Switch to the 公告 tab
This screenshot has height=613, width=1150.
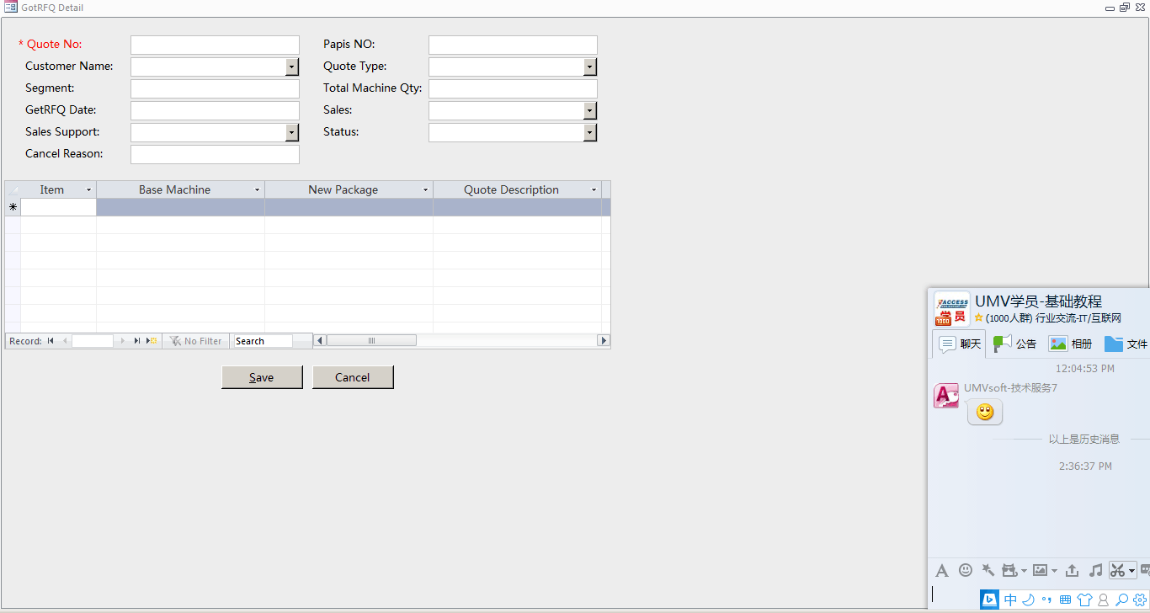click(x=1015, y=344)
